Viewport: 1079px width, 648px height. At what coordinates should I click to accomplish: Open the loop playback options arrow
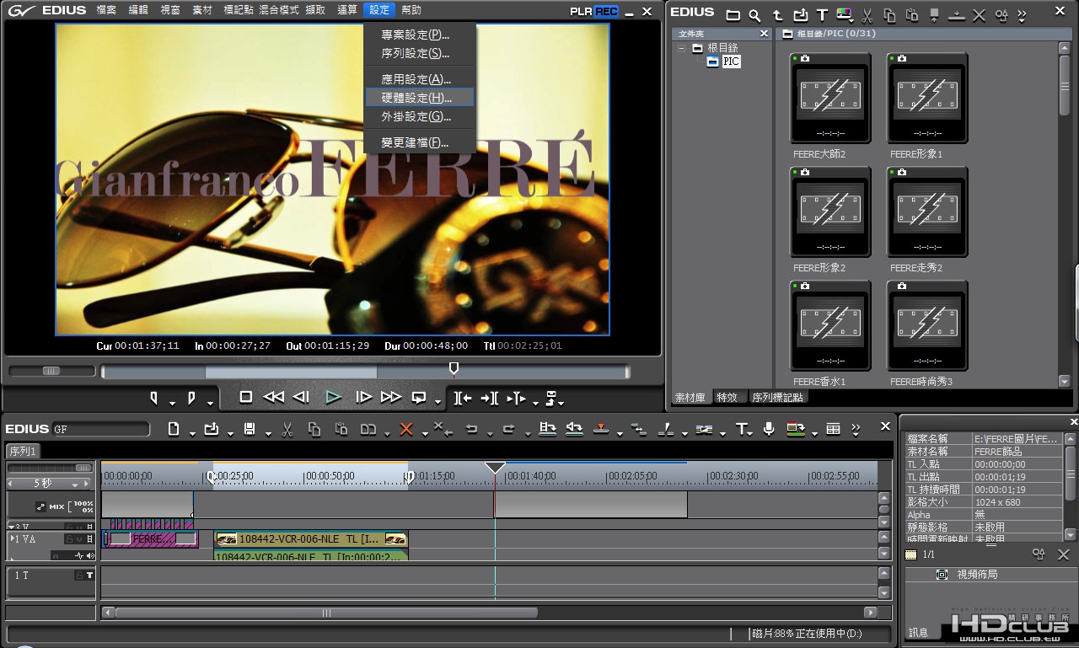438,402
